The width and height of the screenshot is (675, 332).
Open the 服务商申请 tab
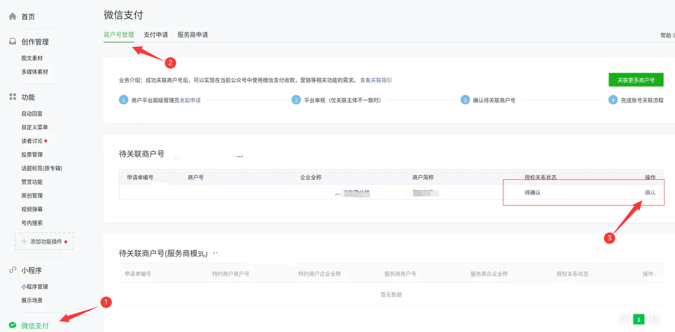click(x=192, y=35)
